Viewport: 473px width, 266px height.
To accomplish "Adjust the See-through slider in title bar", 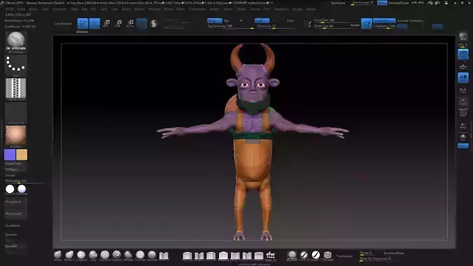I will [362, 3].
